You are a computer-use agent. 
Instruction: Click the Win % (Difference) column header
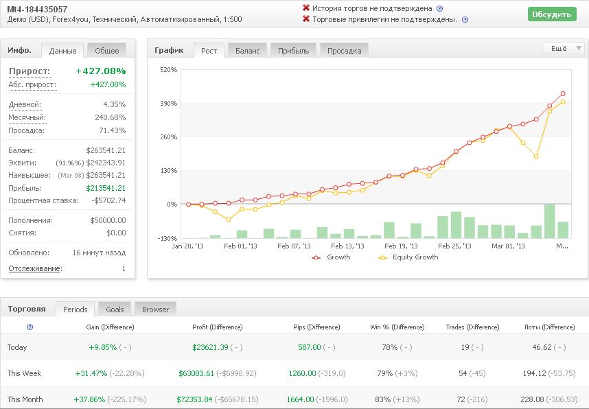click(397, 327)
